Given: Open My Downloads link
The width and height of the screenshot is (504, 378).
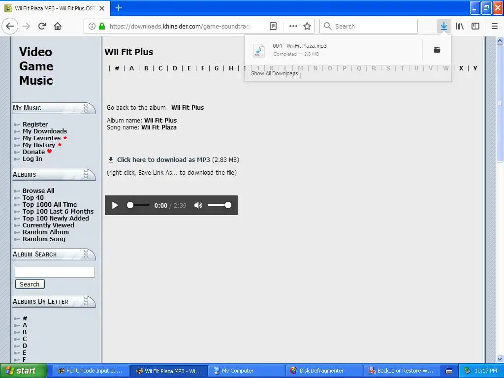Looking at the screenshot, I should pyautogui.click(x=45, y=131).
